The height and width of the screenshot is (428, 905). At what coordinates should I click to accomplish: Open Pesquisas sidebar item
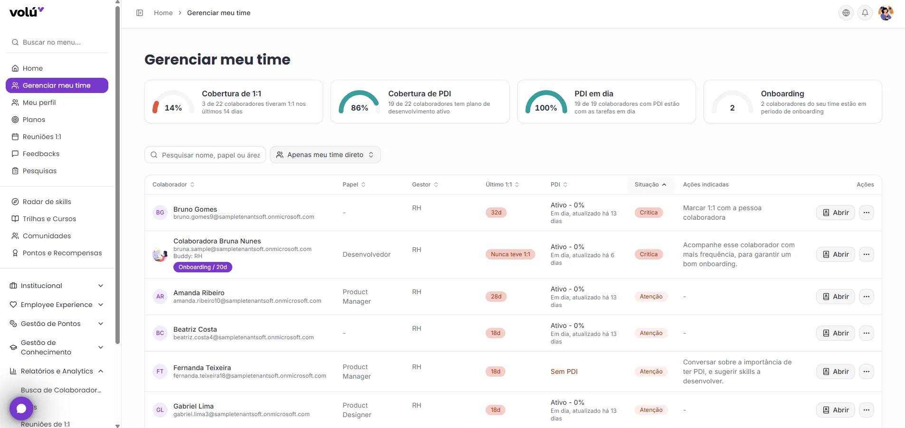pos(57,171)
